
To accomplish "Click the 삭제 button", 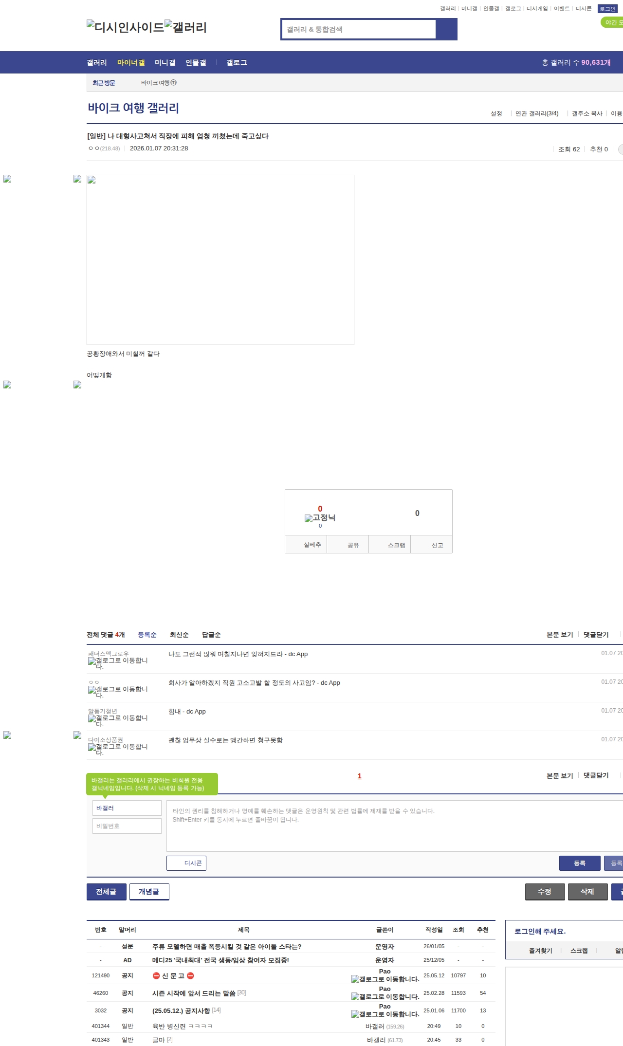I will coord(588,892).
